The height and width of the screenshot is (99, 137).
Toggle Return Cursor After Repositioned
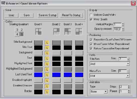click(x=91, y=49)
